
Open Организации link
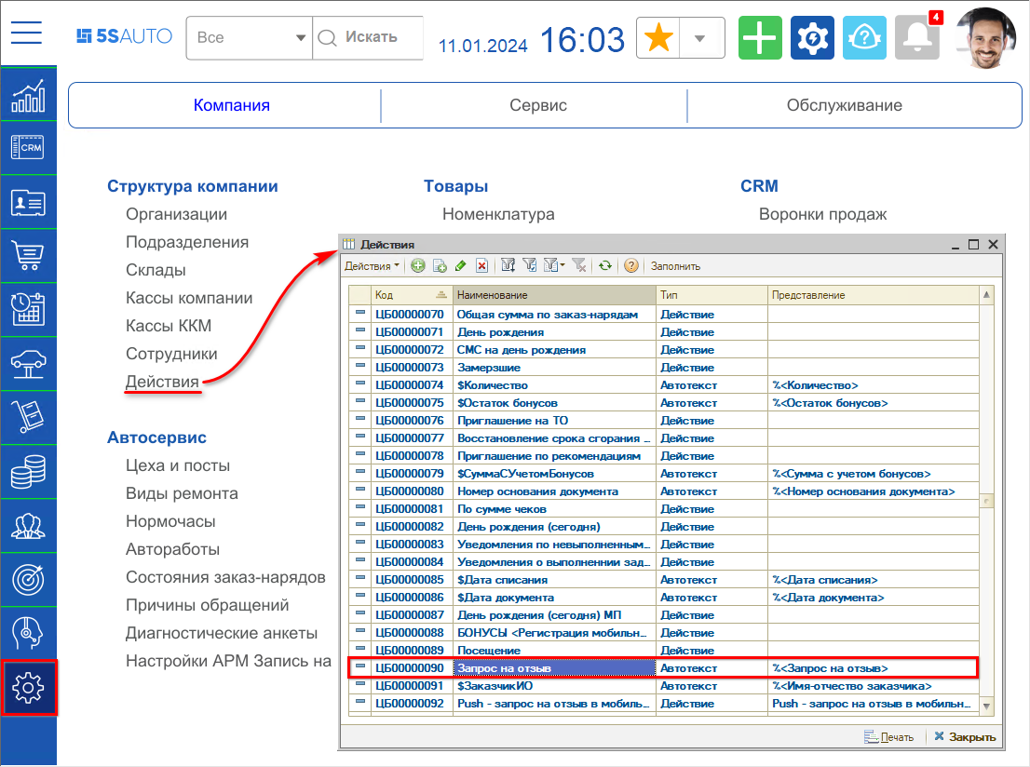pyautogui.click(x=177, y=214)
